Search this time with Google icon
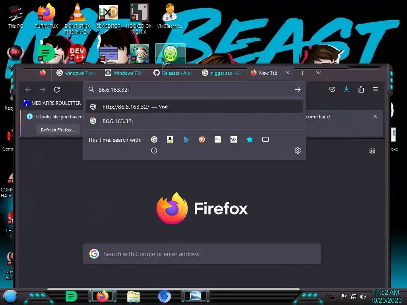Viewport: 407px width, 305px height. click(x=154, y=139)
